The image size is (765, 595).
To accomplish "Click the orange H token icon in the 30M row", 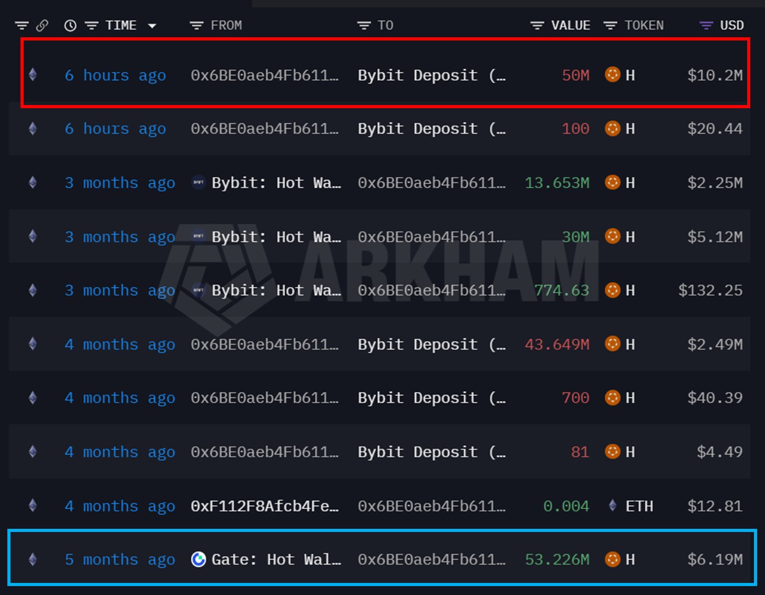I will pos(613,236).
